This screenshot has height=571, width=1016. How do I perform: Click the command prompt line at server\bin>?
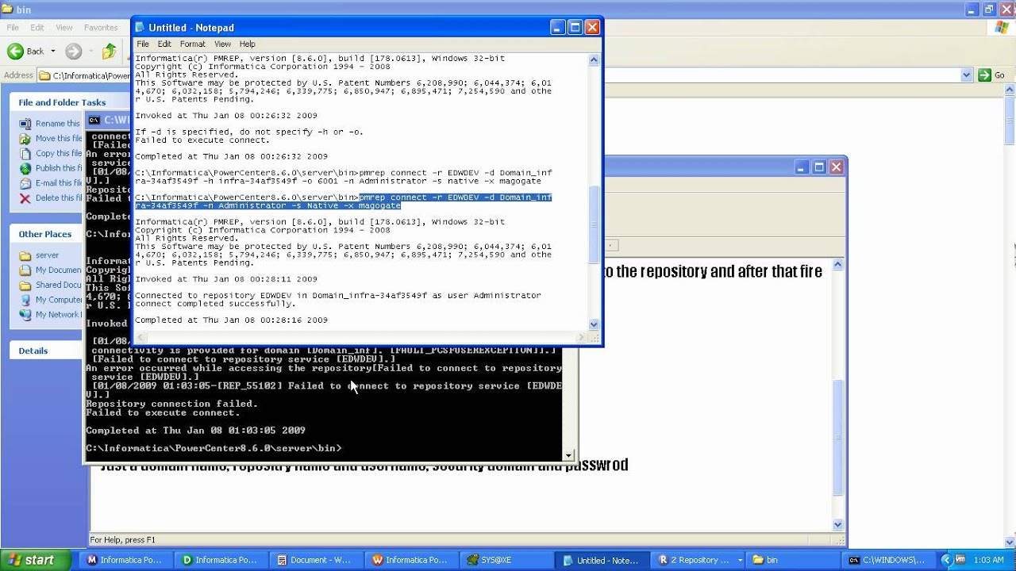coord(214,448)
